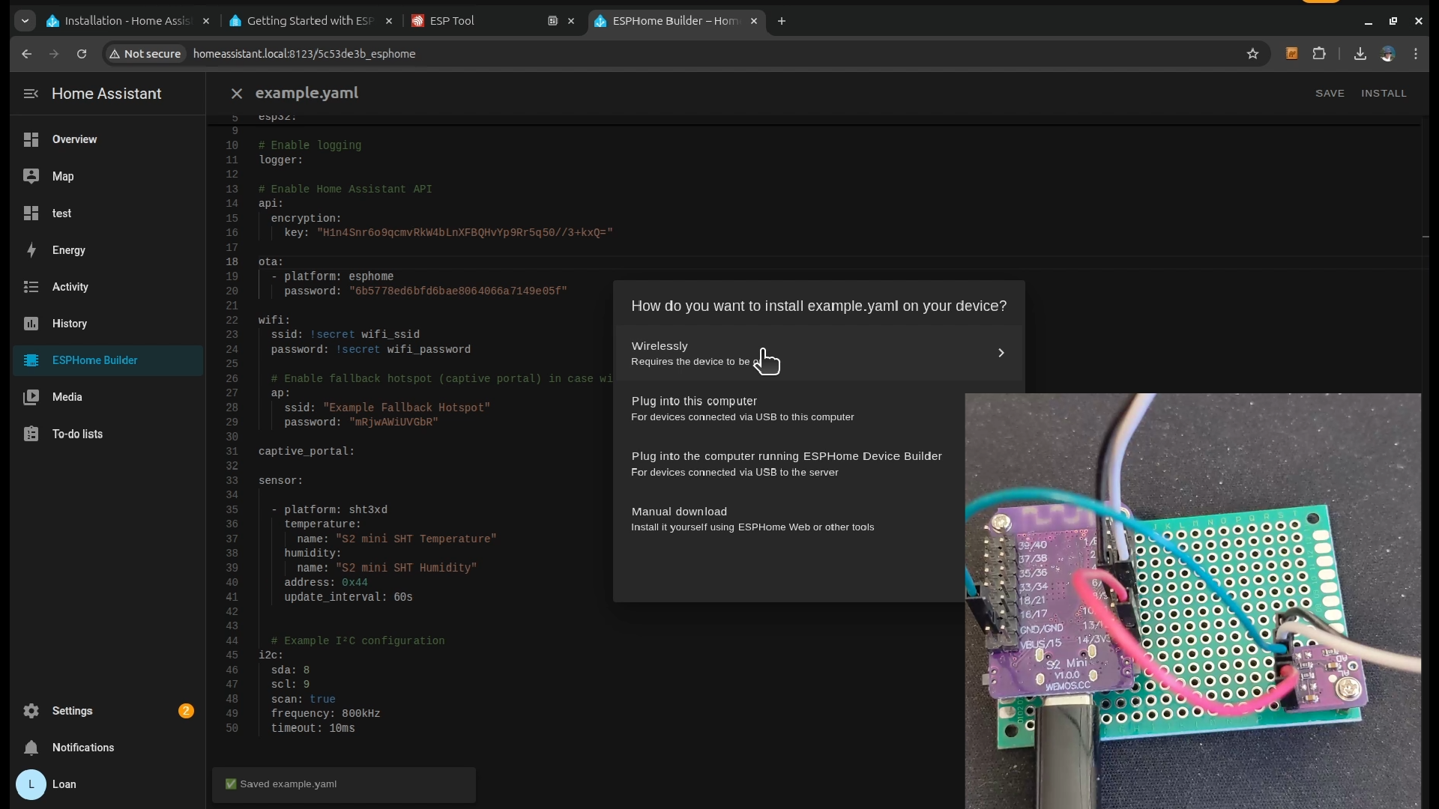This screenshot has width=1439, height=809.
Task: Open the History chart icon
Action: pyautogui.click(x=31, y=324)
